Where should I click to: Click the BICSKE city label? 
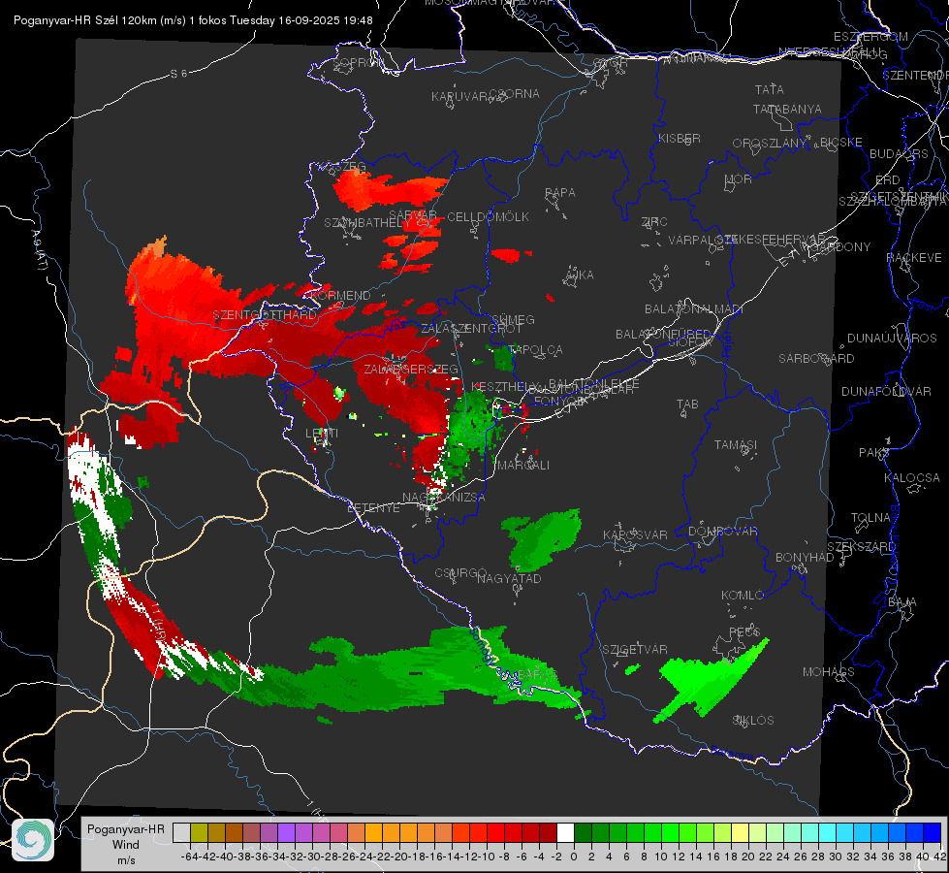pos(840,142)
